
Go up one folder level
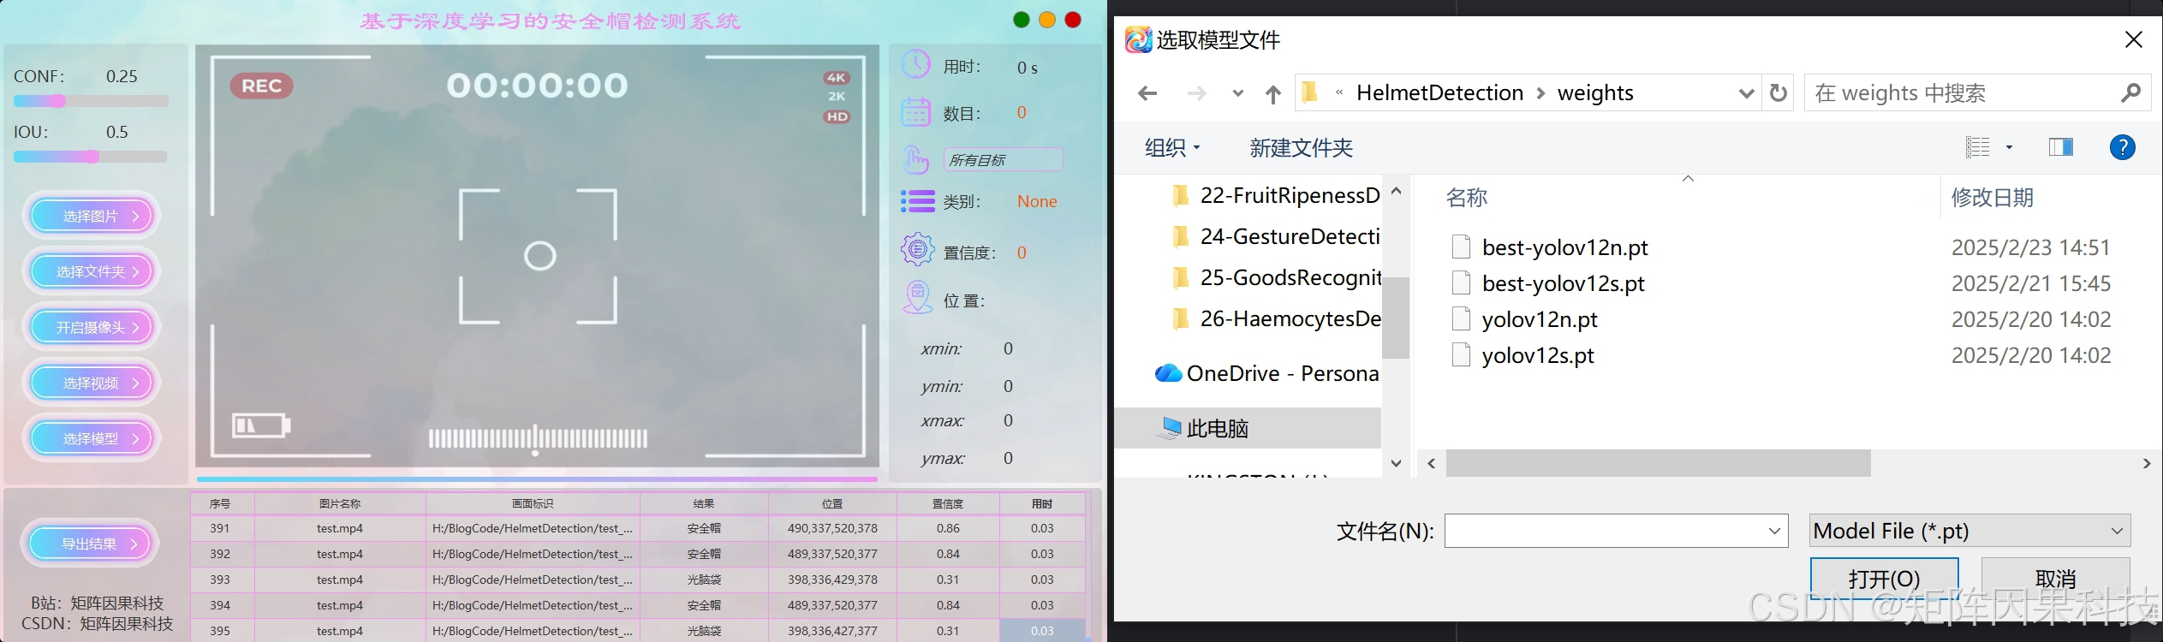click(1273, 94)
